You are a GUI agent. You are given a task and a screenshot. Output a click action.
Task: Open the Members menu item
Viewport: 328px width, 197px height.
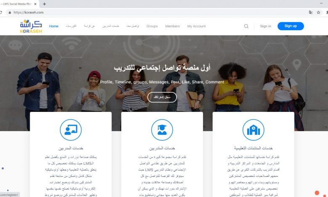click(172, 26)
